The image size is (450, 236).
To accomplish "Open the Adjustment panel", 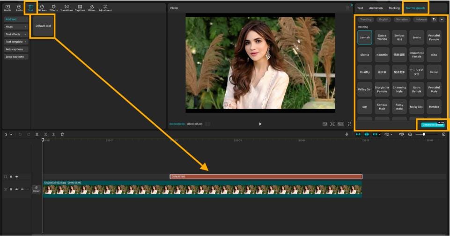I will (105, 7).
